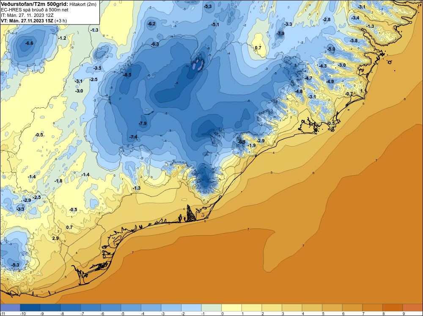Click the -5.1 temperature label
423x316 pixels.
(215, 25)
